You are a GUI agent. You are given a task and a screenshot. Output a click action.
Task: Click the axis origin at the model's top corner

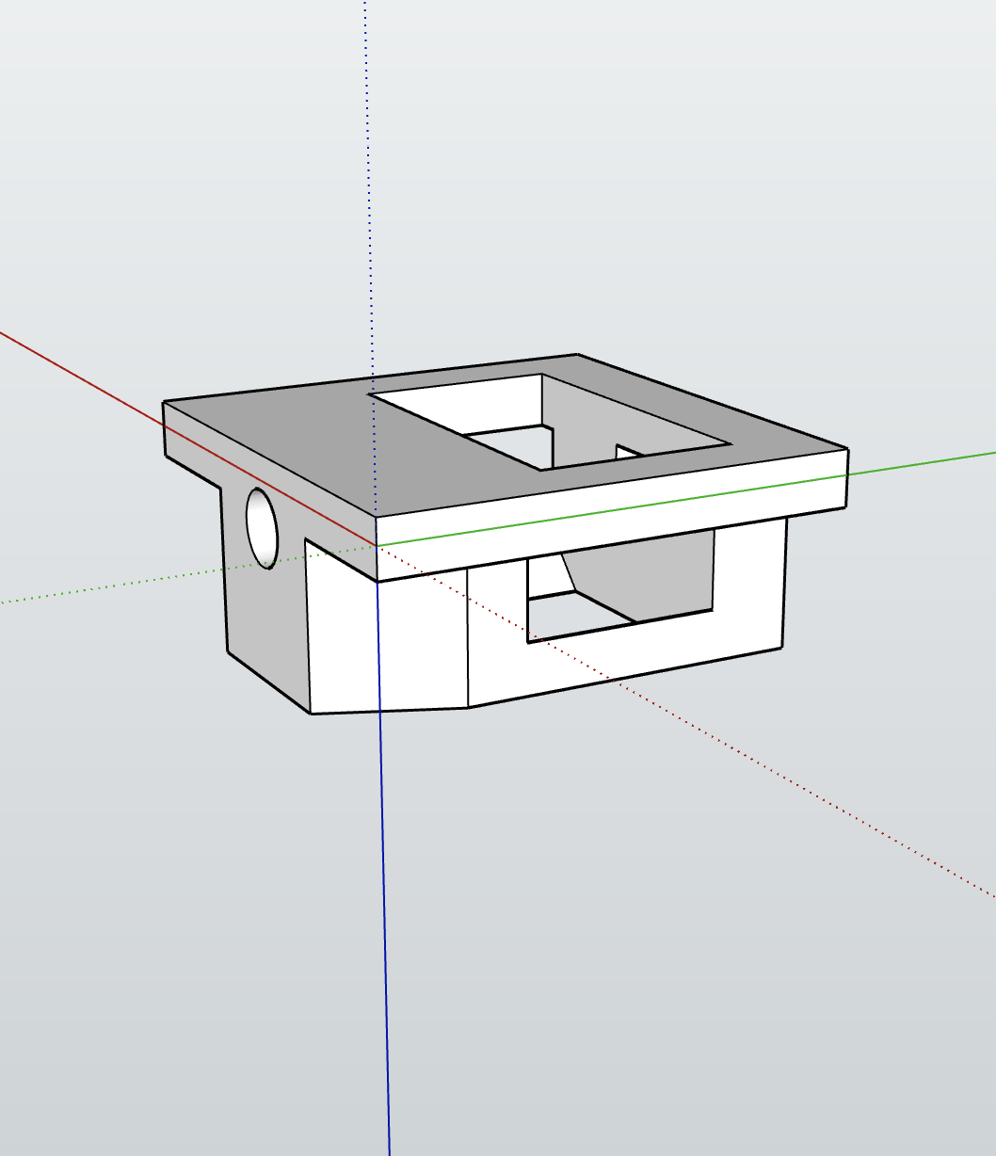click(377, 545)
